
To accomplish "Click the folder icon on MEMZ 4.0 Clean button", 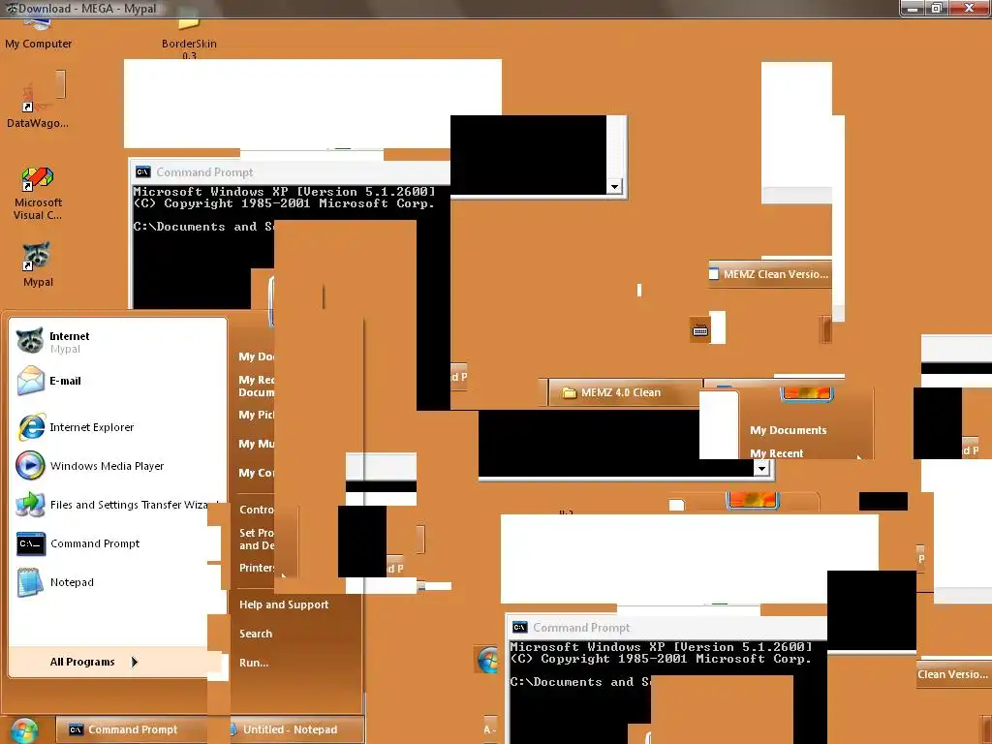I will coord(570,393).
